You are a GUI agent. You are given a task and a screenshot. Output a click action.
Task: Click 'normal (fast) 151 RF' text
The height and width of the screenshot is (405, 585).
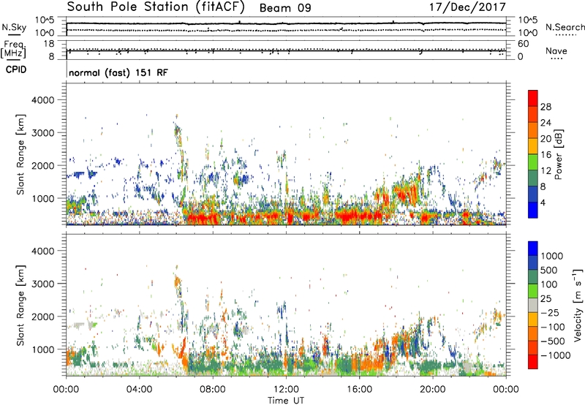coord(118,72)
